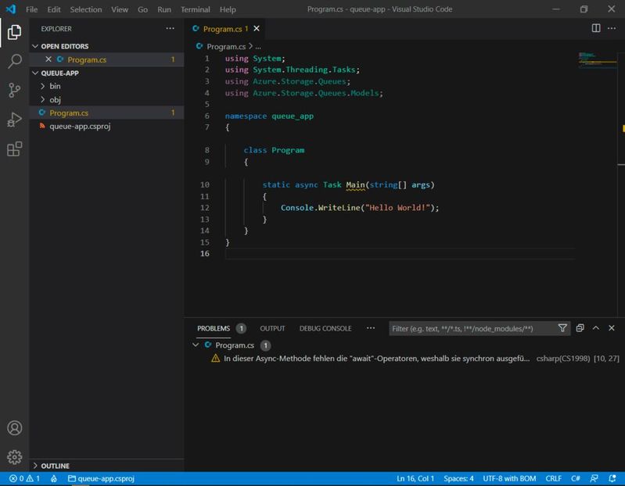The width and height of the screenshot is (625, 486).
Task: Click CRLF end of line setting
Action: click(x=553, y=478)
